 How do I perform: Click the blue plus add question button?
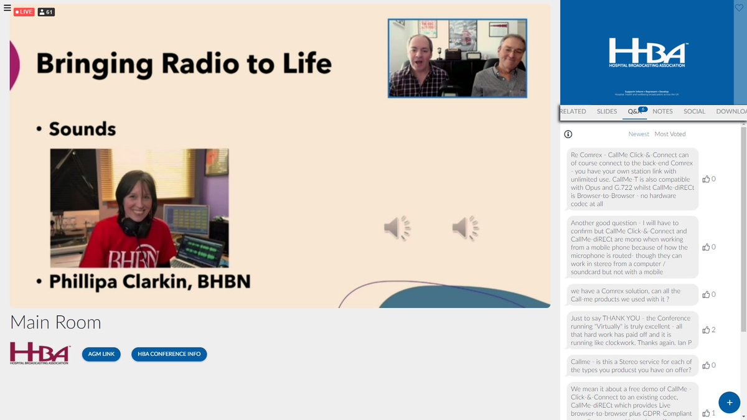click(730, 403)
